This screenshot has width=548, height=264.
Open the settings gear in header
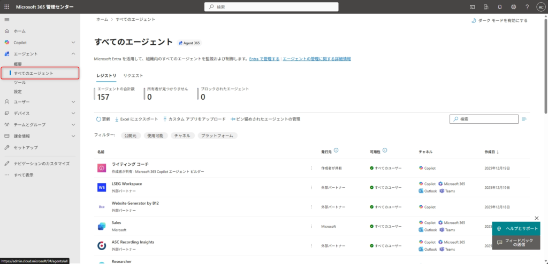click(513, 7)
